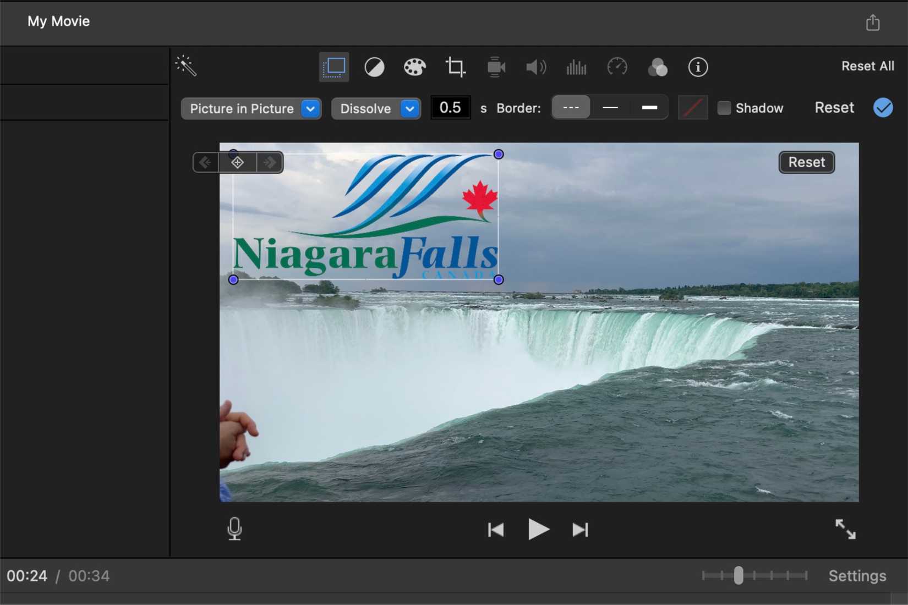Screen dimensions: 908x605
Task: Open the speed gauge tool
Action: coord(617,67)
